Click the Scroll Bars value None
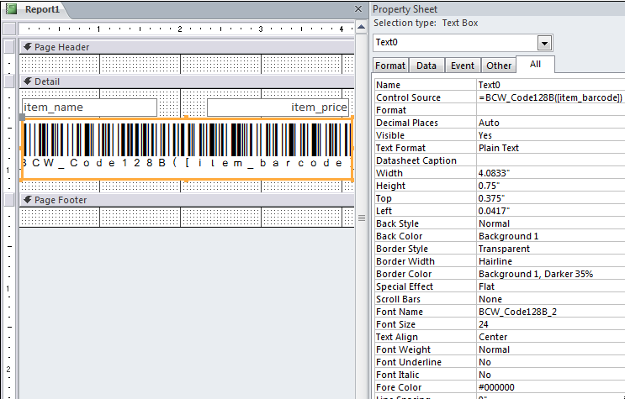This screenshot has width=625, height=399. (x=551, y=299)
